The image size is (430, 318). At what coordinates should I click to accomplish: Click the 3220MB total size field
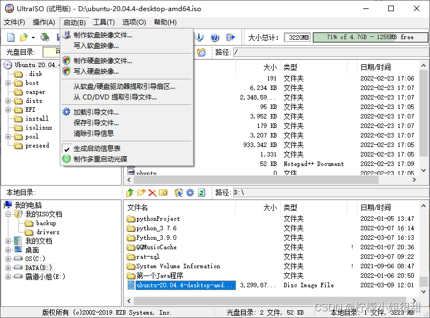[x=297, y=37]
